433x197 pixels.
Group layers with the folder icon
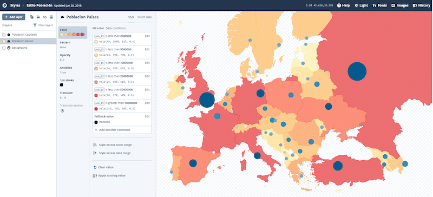tap(38, 17)
